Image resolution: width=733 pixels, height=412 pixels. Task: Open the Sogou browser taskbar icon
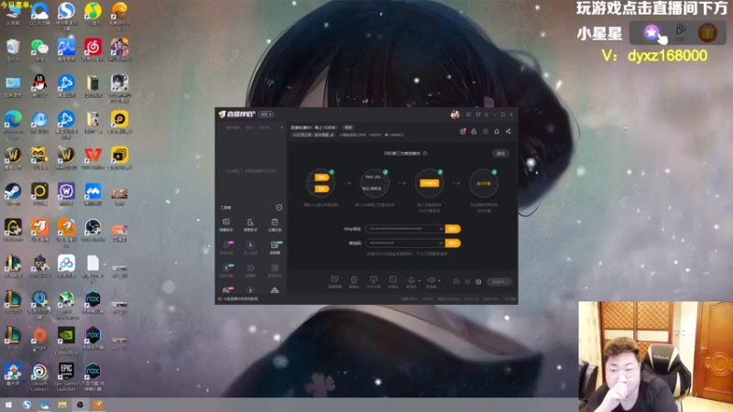27,405
